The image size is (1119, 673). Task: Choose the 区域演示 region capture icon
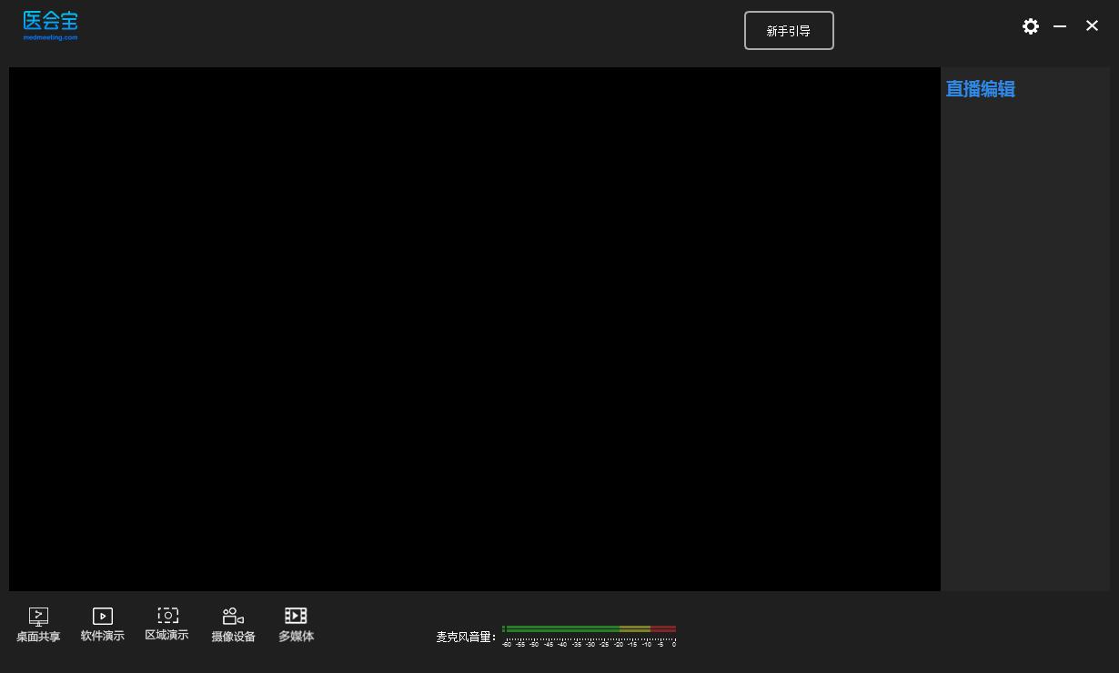pos(167,616)
